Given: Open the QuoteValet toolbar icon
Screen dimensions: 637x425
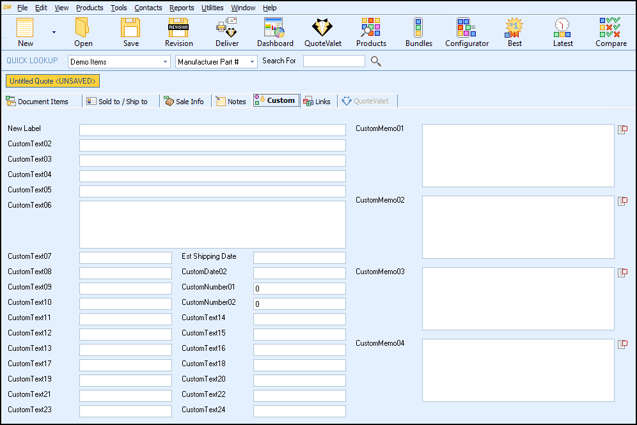Looking at the screenshot, I should tap(323, 33).
